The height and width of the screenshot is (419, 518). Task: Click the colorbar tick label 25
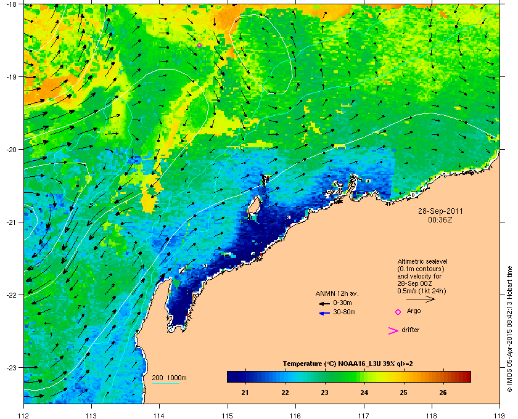click(403, 393)
